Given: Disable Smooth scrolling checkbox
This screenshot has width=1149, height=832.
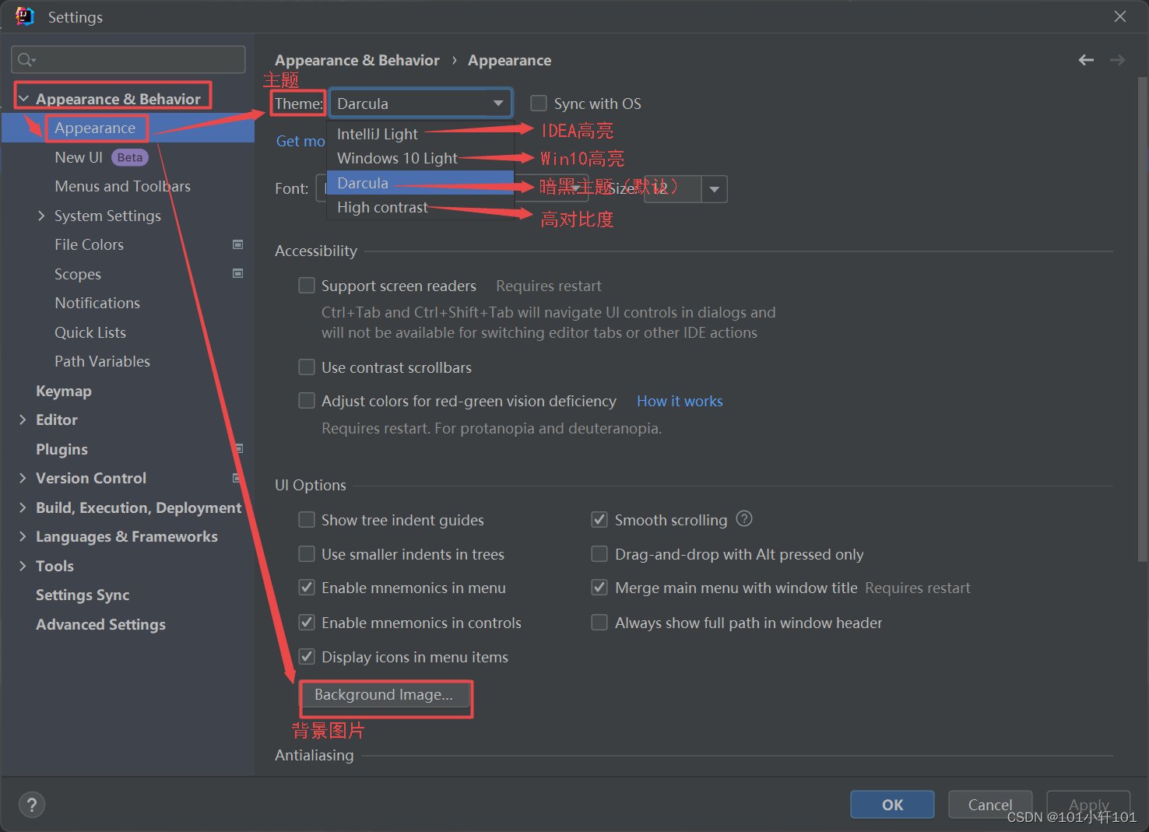Looking at the screenshot, I should click(x=599, y=520).
